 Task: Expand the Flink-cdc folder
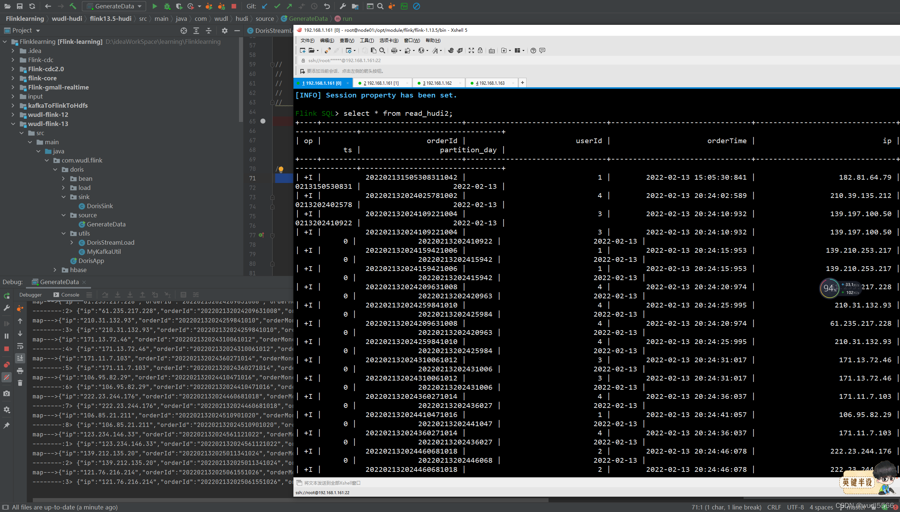(13, 60)
